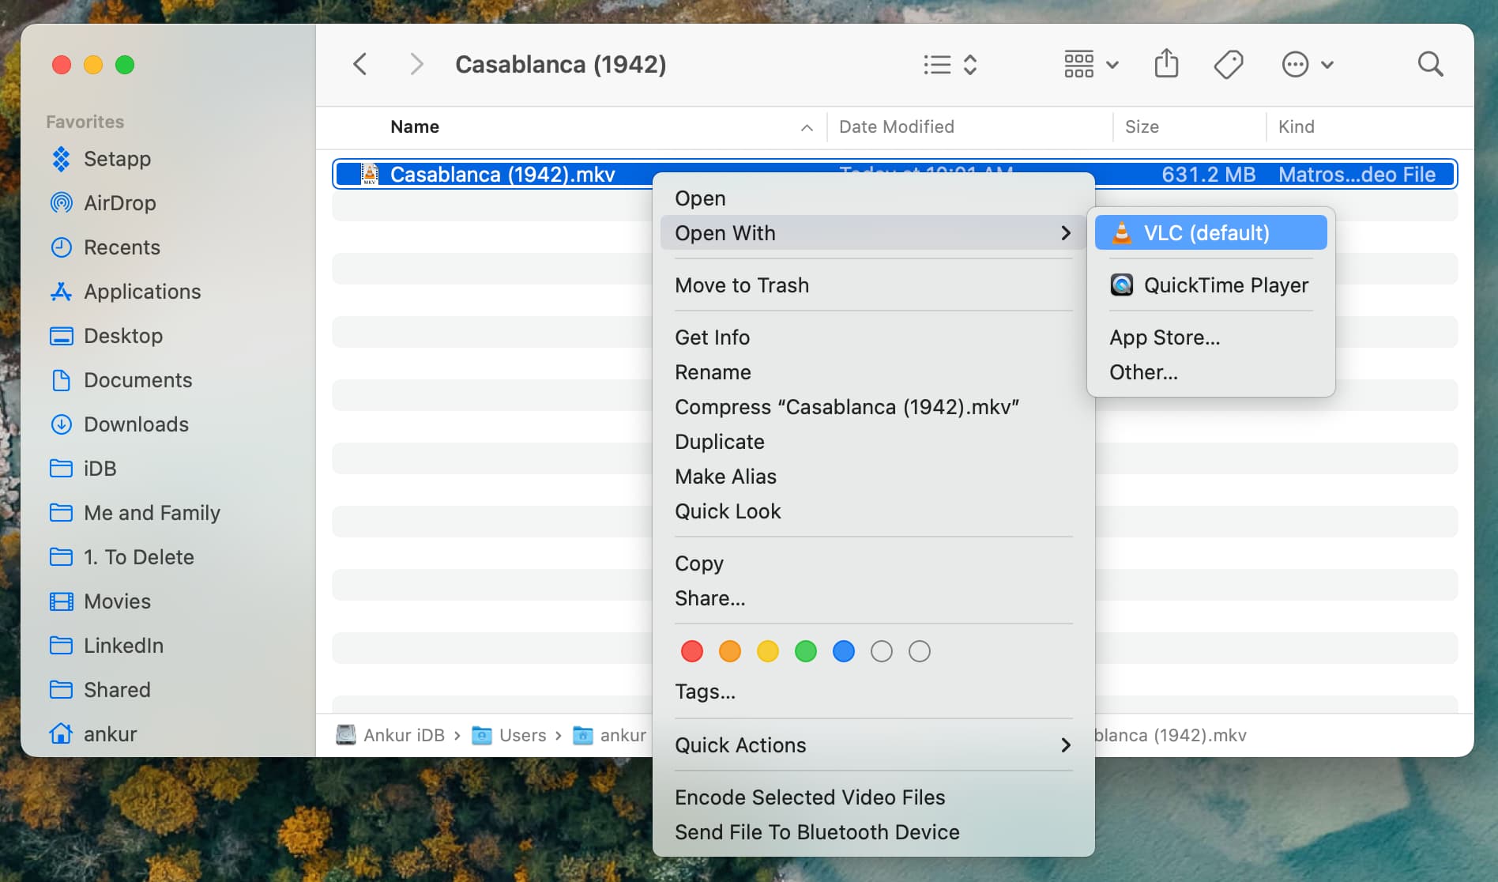Click the Share toolbar icon
Image resolution: width=1498 pixels, height=882 pixels.
coord(1166,64)
